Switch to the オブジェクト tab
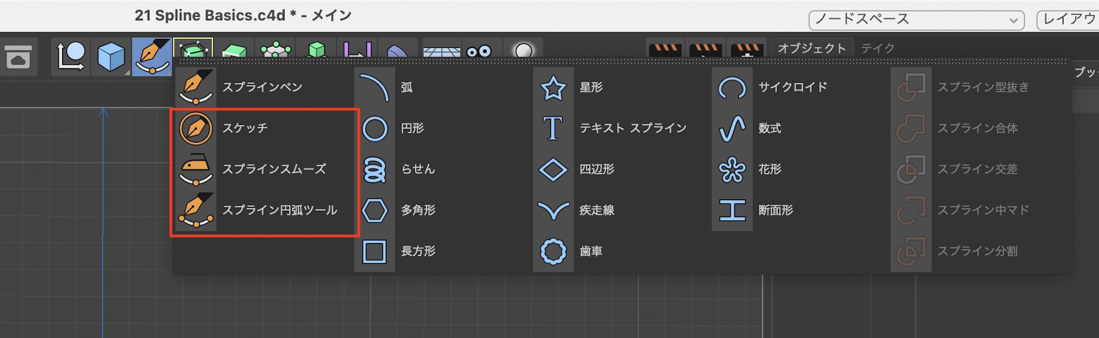 coord(812,48)
